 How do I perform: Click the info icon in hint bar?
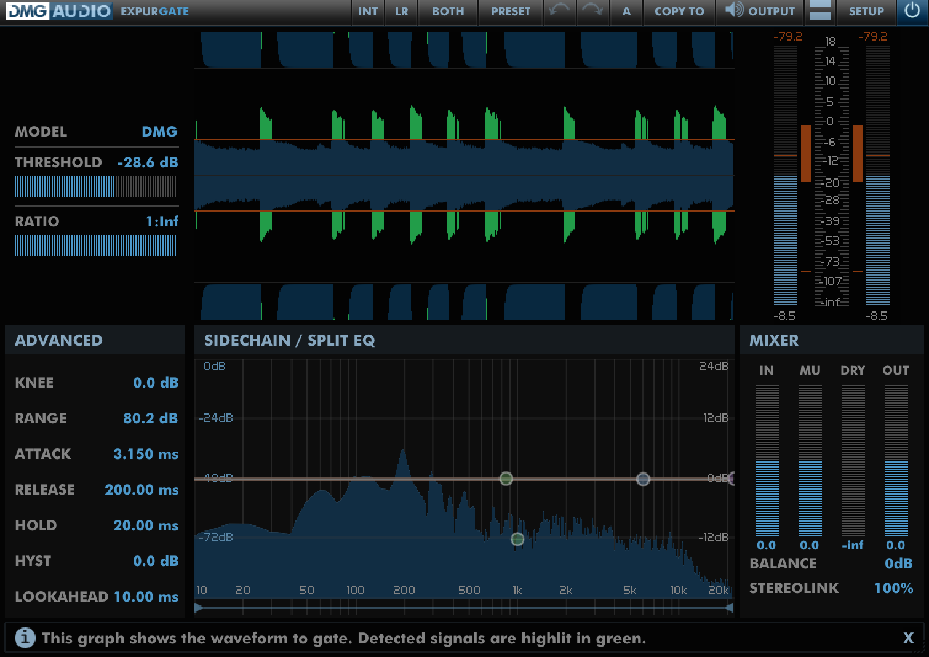pyautogui.click(x=25, y=638)
